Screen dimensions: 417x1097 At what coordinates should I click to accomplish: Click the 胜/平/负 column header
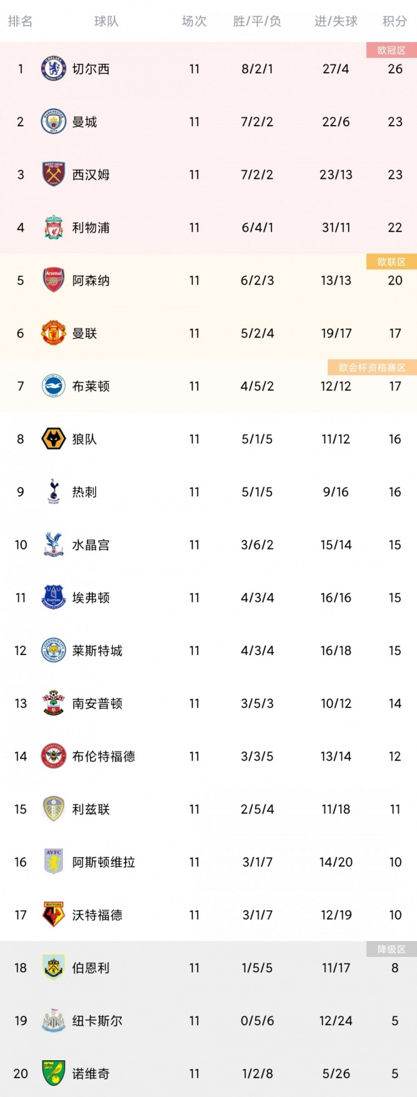point(257,21)
